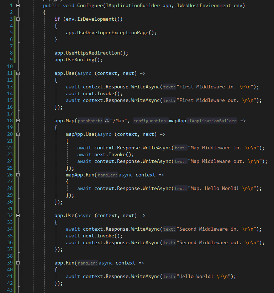274x293 pixels.
Task: Click the "Second Middleware in. \r\n" string
Action: tap(216, 229)
